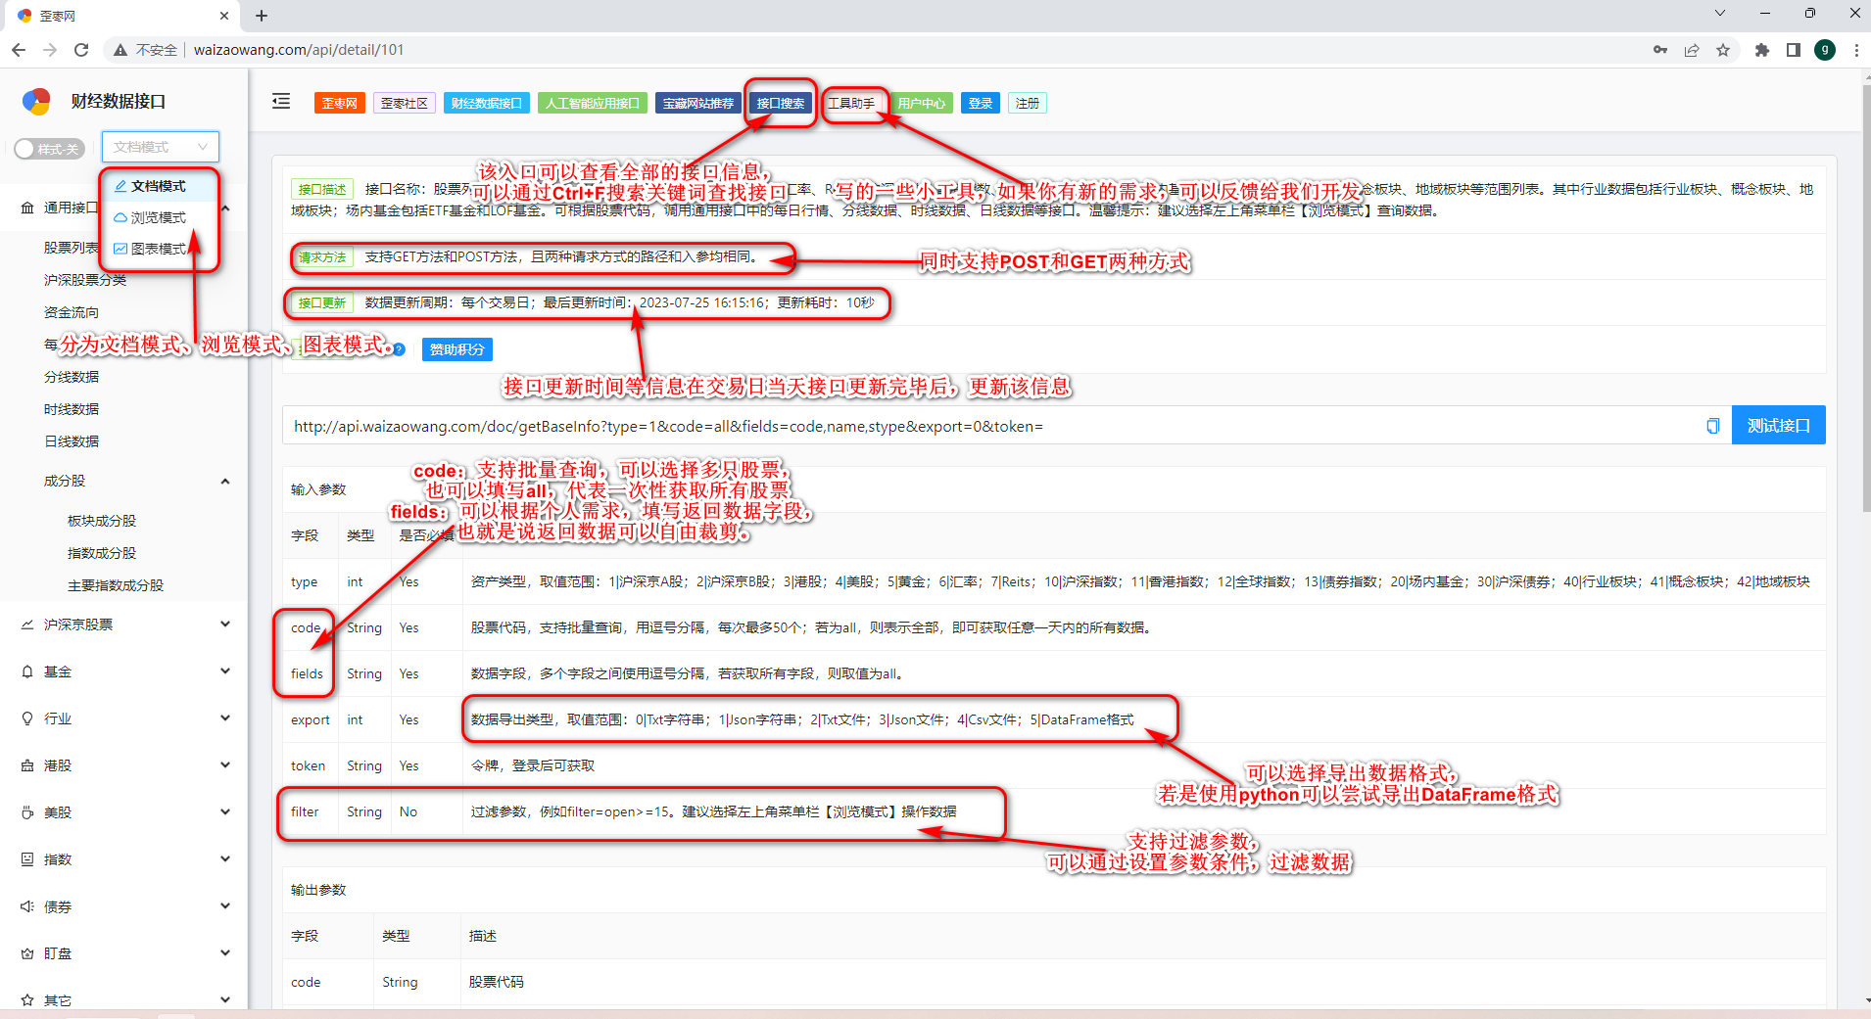
Task: Copy the API URL with the copy icon
Action: click(x=1712, y=426)
